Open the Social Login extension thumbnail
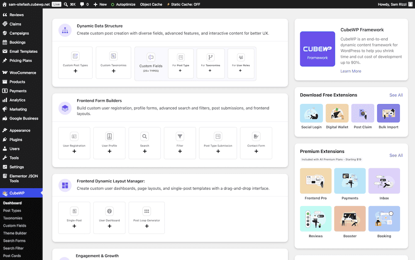Screen dimensions: 415x260 311,113
